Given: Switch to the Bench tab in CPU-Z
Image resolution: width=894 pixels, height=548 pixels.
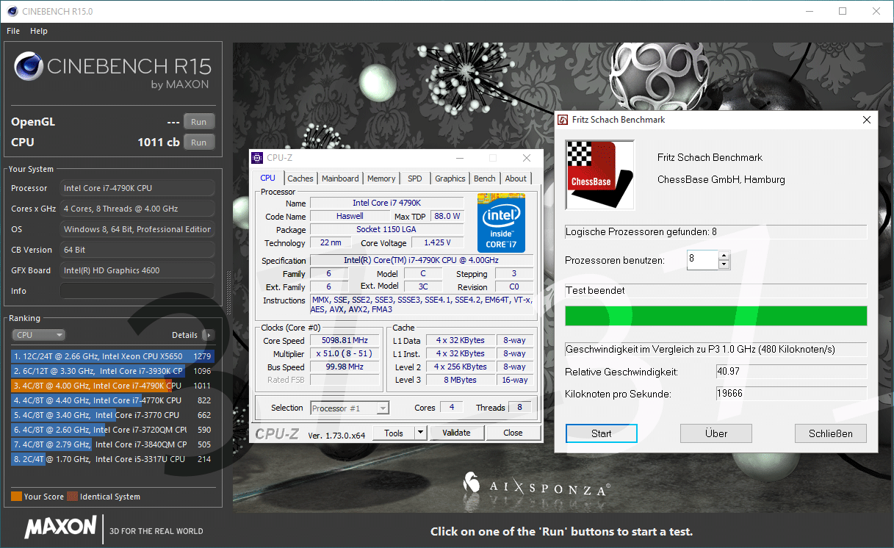Looking at the screenshot, I should click(485, 179).
